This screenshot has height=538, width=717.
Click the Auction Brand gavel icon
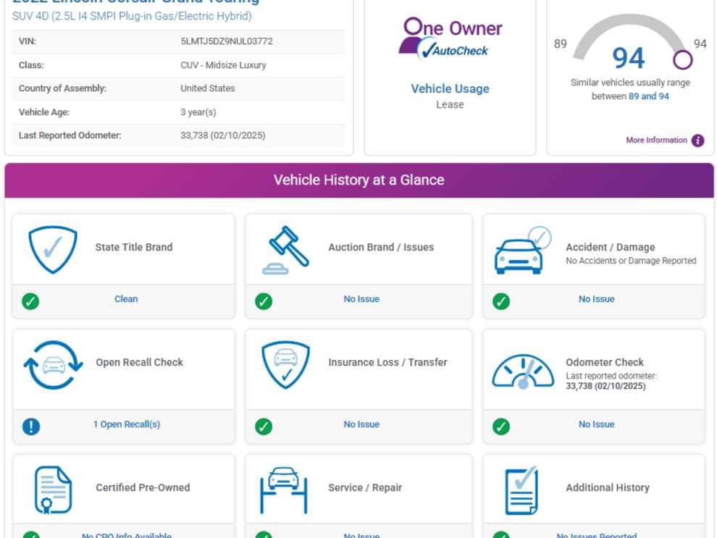(x=286, y=250)
